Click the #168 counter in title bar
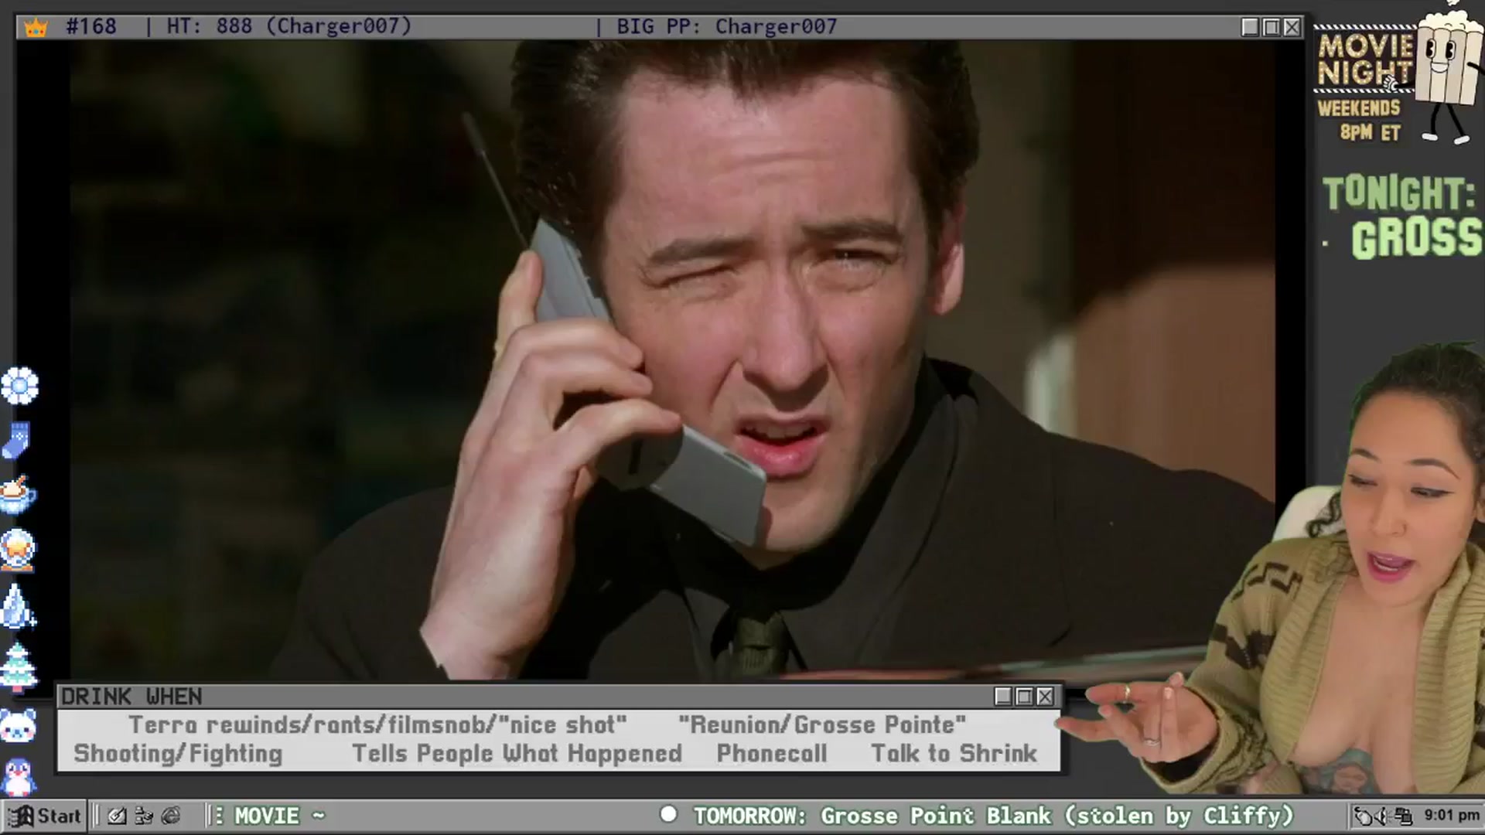This screenshot has height=835, width=1485. [91, 27]
